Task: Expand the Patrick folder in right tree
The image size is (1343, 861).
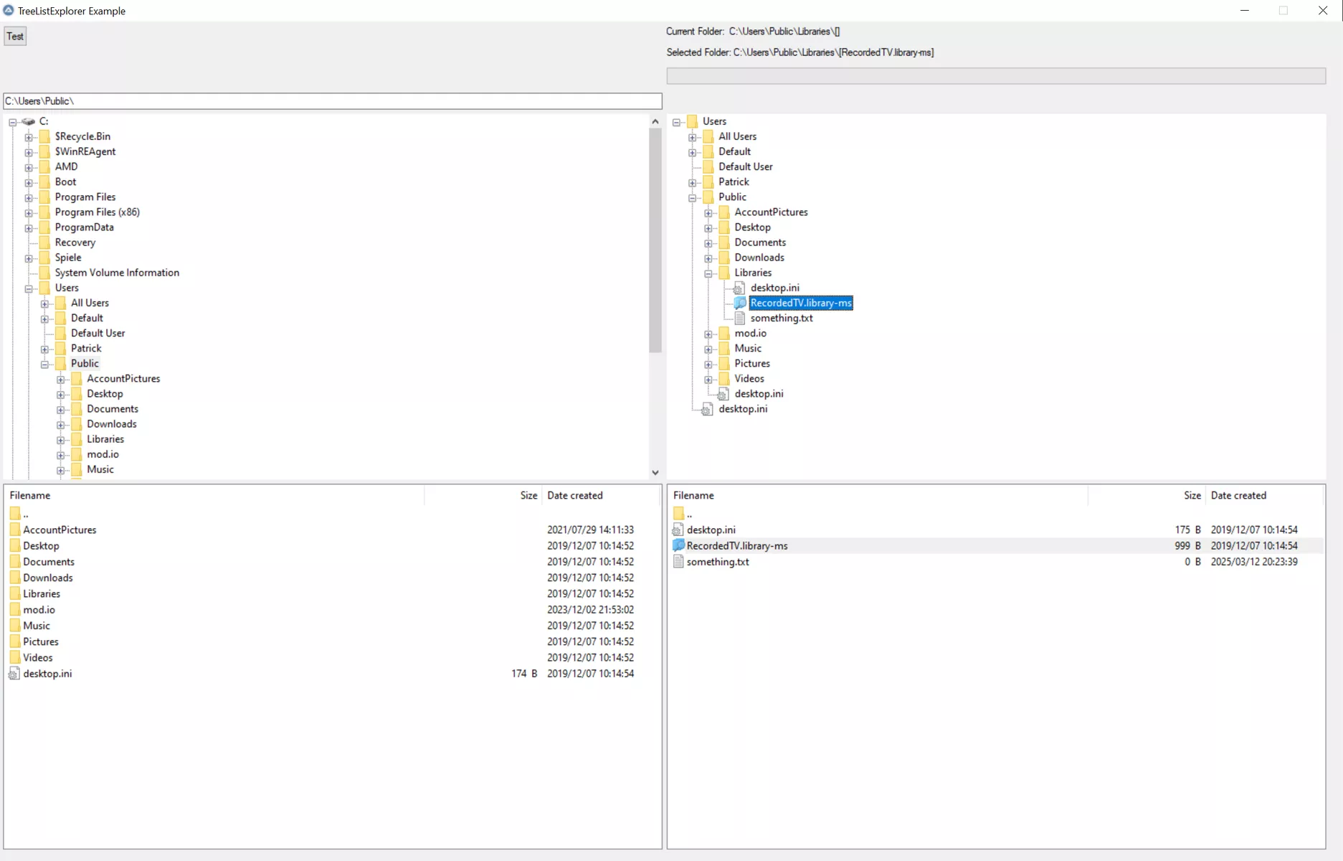Action: 693,182
